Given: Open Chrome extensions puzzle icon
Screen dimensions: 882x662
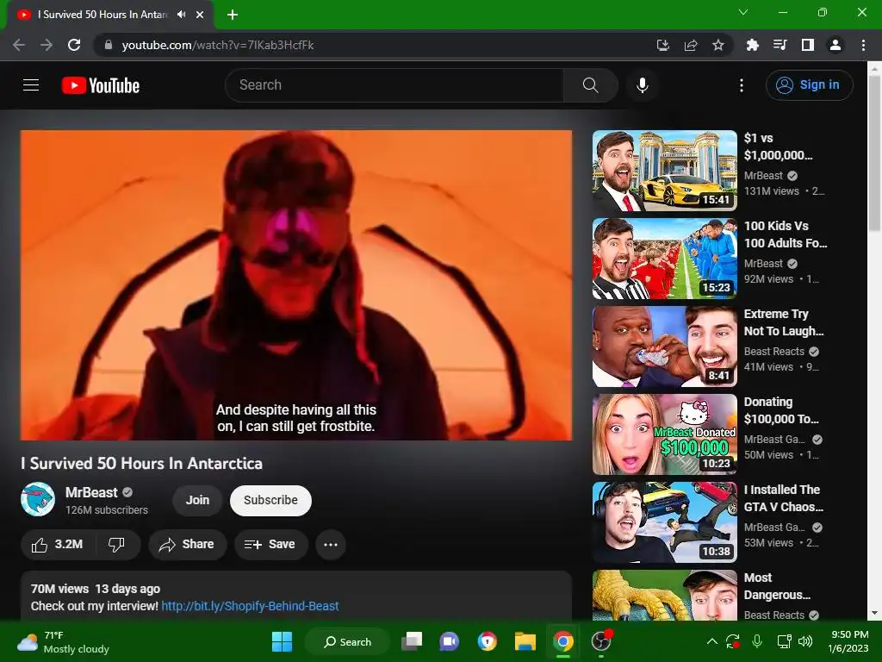Looking at the screenshot, I should coord(752,45).
